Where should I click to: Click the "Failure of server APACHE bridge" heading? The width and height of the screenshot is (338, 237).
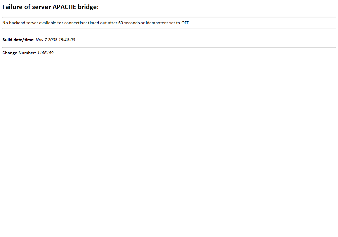point(51,7)
